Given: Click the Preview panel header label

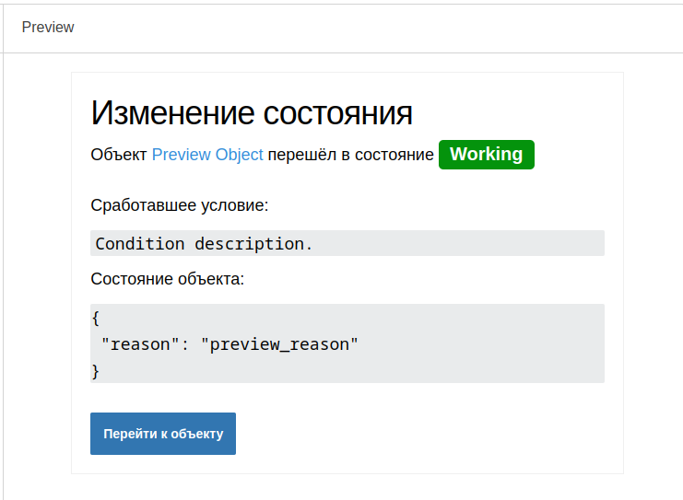Looking at the screenshot, I should point(48,27).
